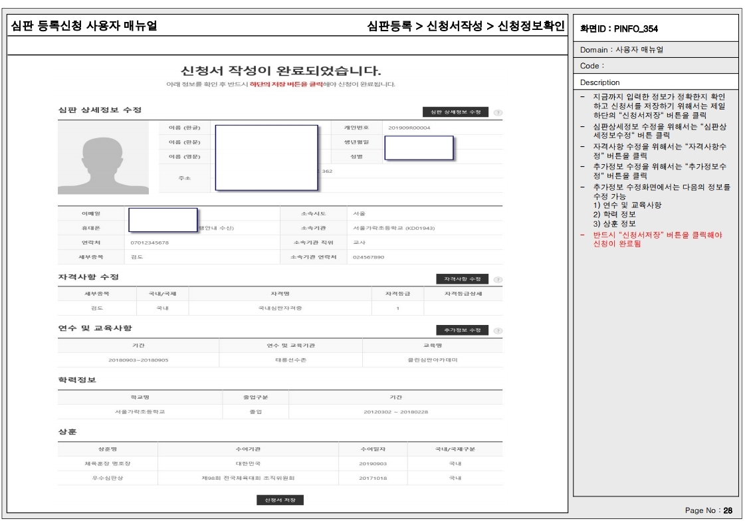The height and width of the screenshot is (527, 745).
Task: Select the 소속시도 value 서울
Action: click(x=359, y=214)
